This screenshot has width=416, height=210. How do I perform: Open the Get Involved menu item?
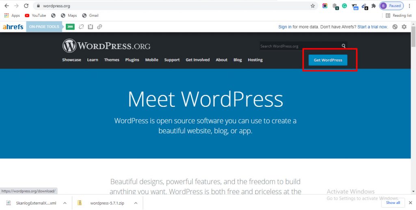point(198,60)
